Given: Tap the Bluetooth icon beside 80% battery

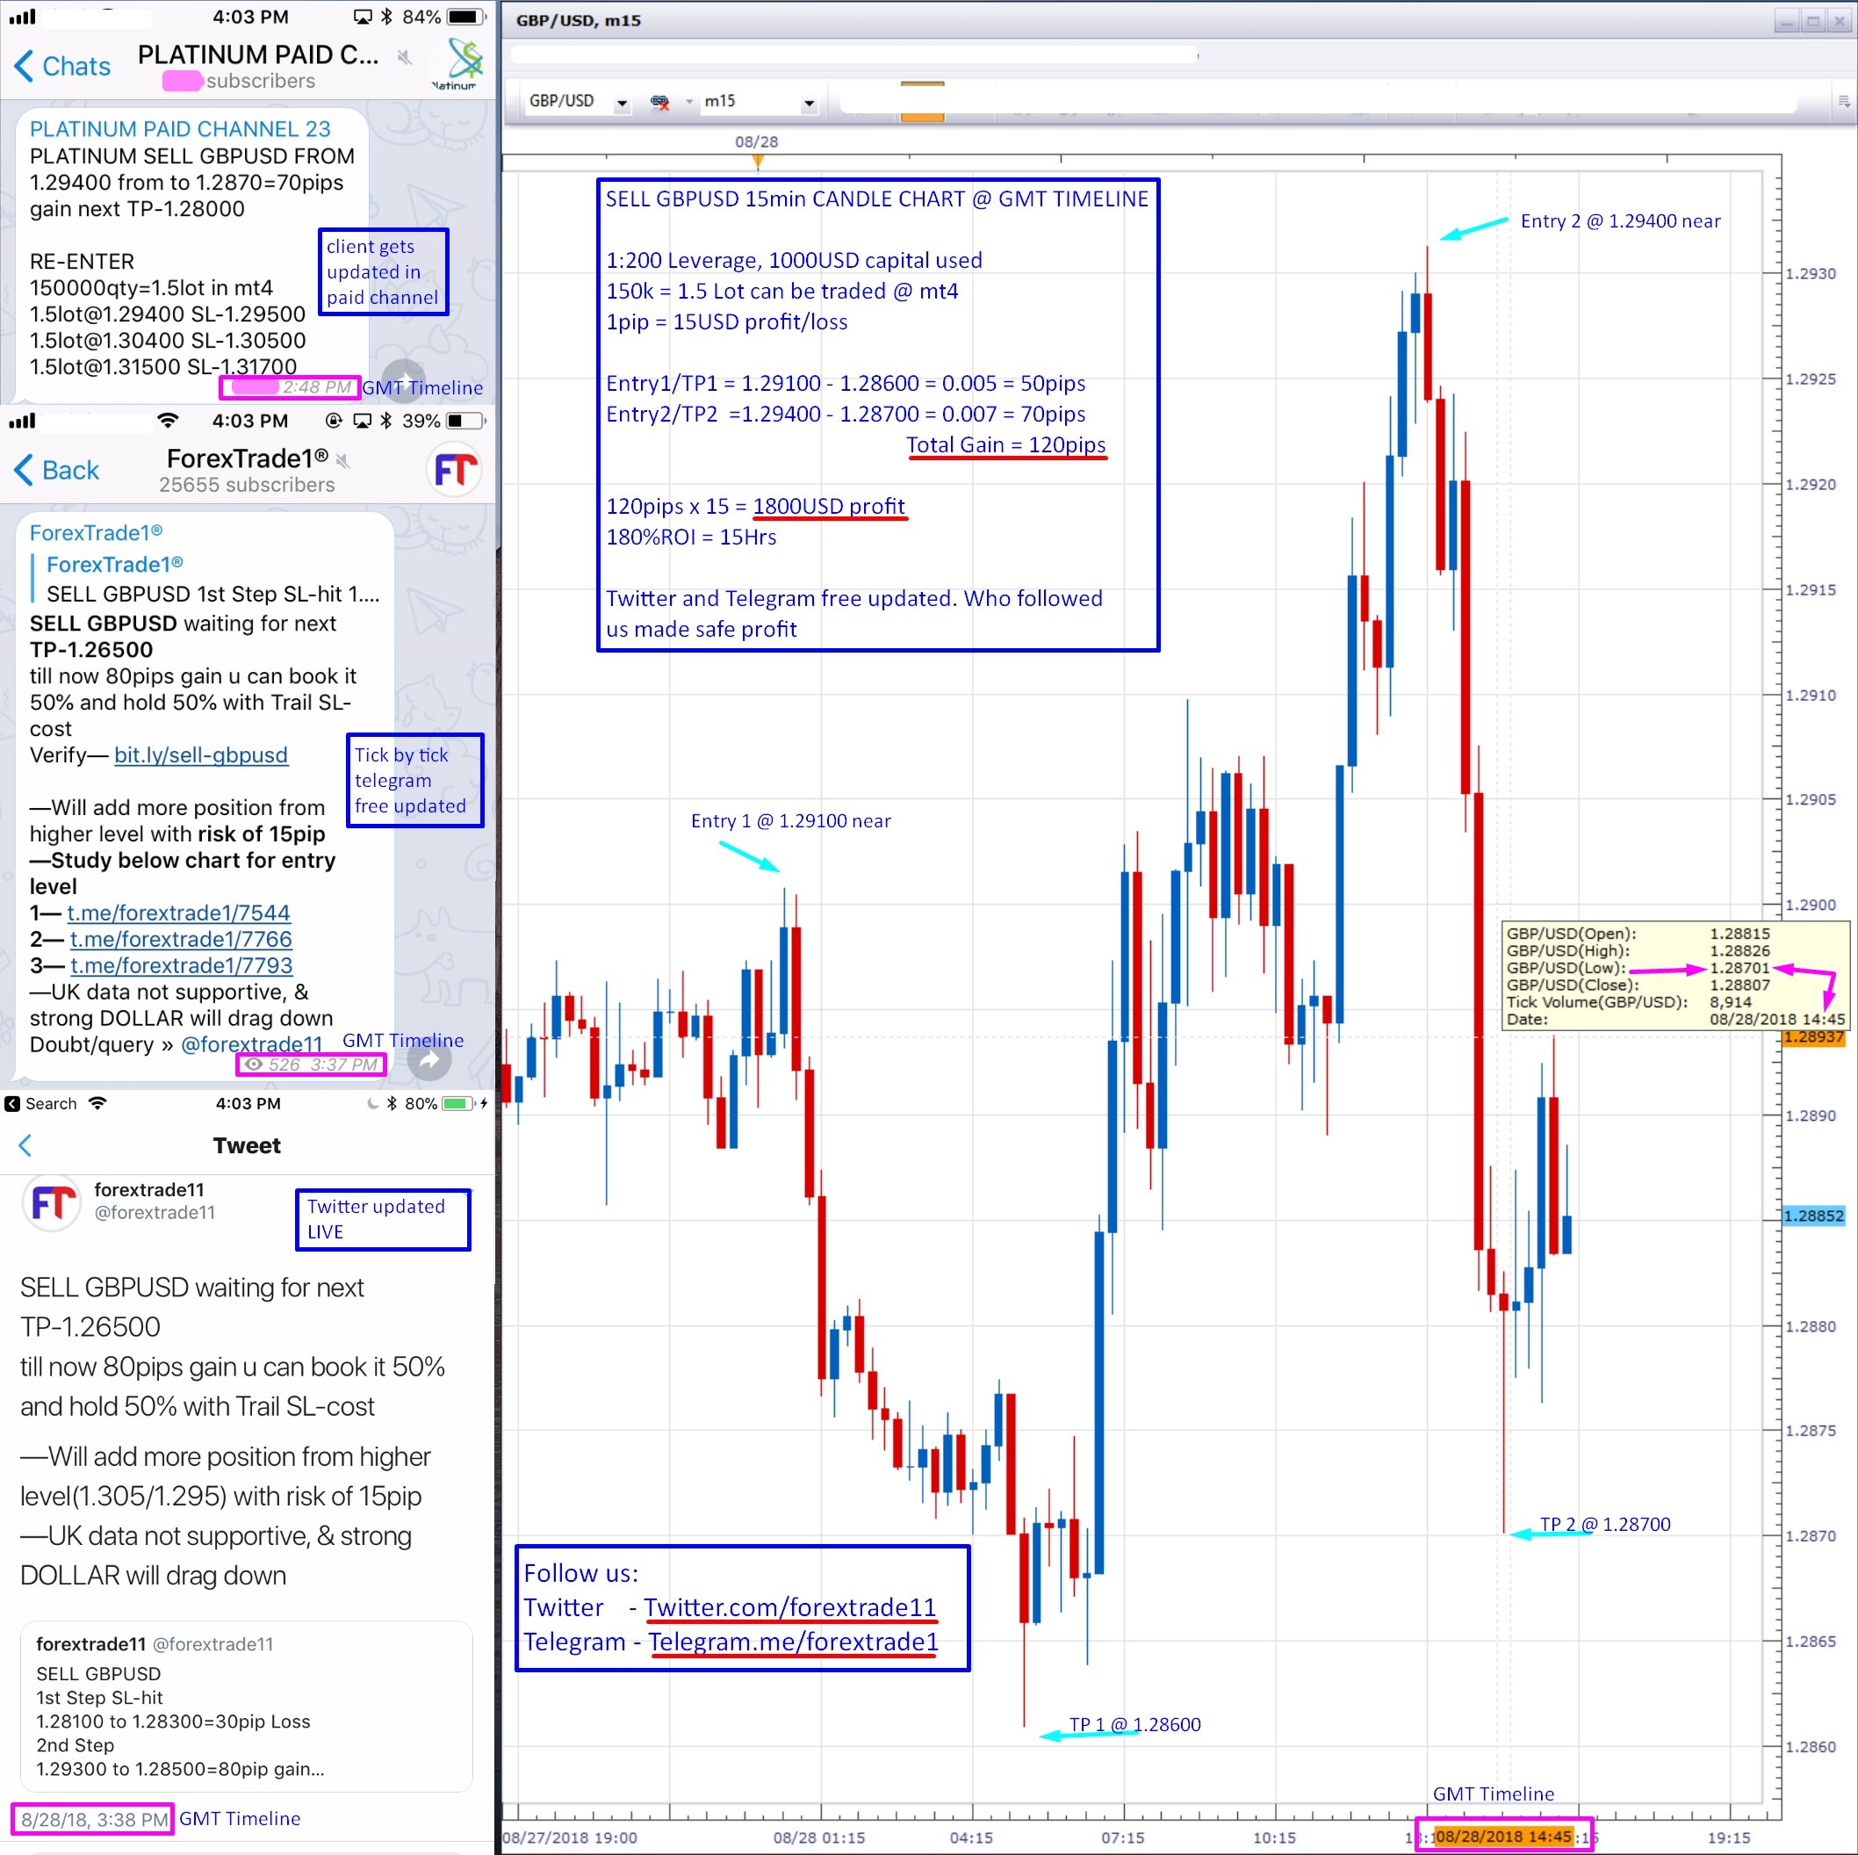Looking at the screenshot, I should pos(392,1103).
